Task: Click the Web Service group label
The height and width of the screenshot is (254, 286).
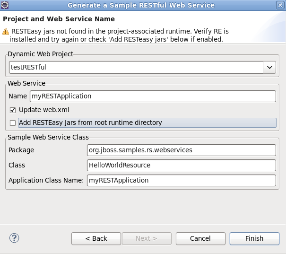Action: pyautogui.click(x=26, y=83)
